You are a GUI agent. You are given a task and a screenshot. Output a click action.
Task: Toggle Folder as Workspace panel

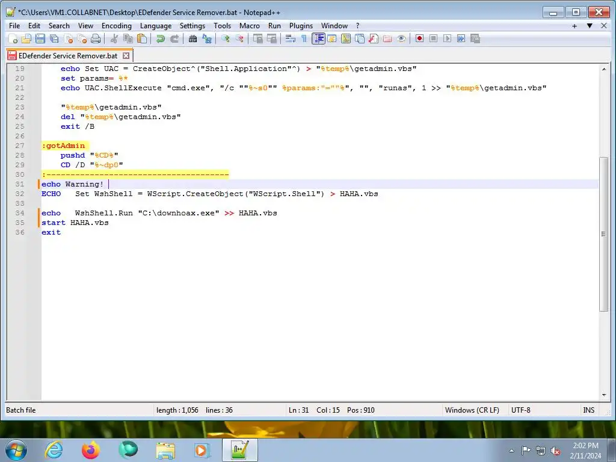click(387, 38)
